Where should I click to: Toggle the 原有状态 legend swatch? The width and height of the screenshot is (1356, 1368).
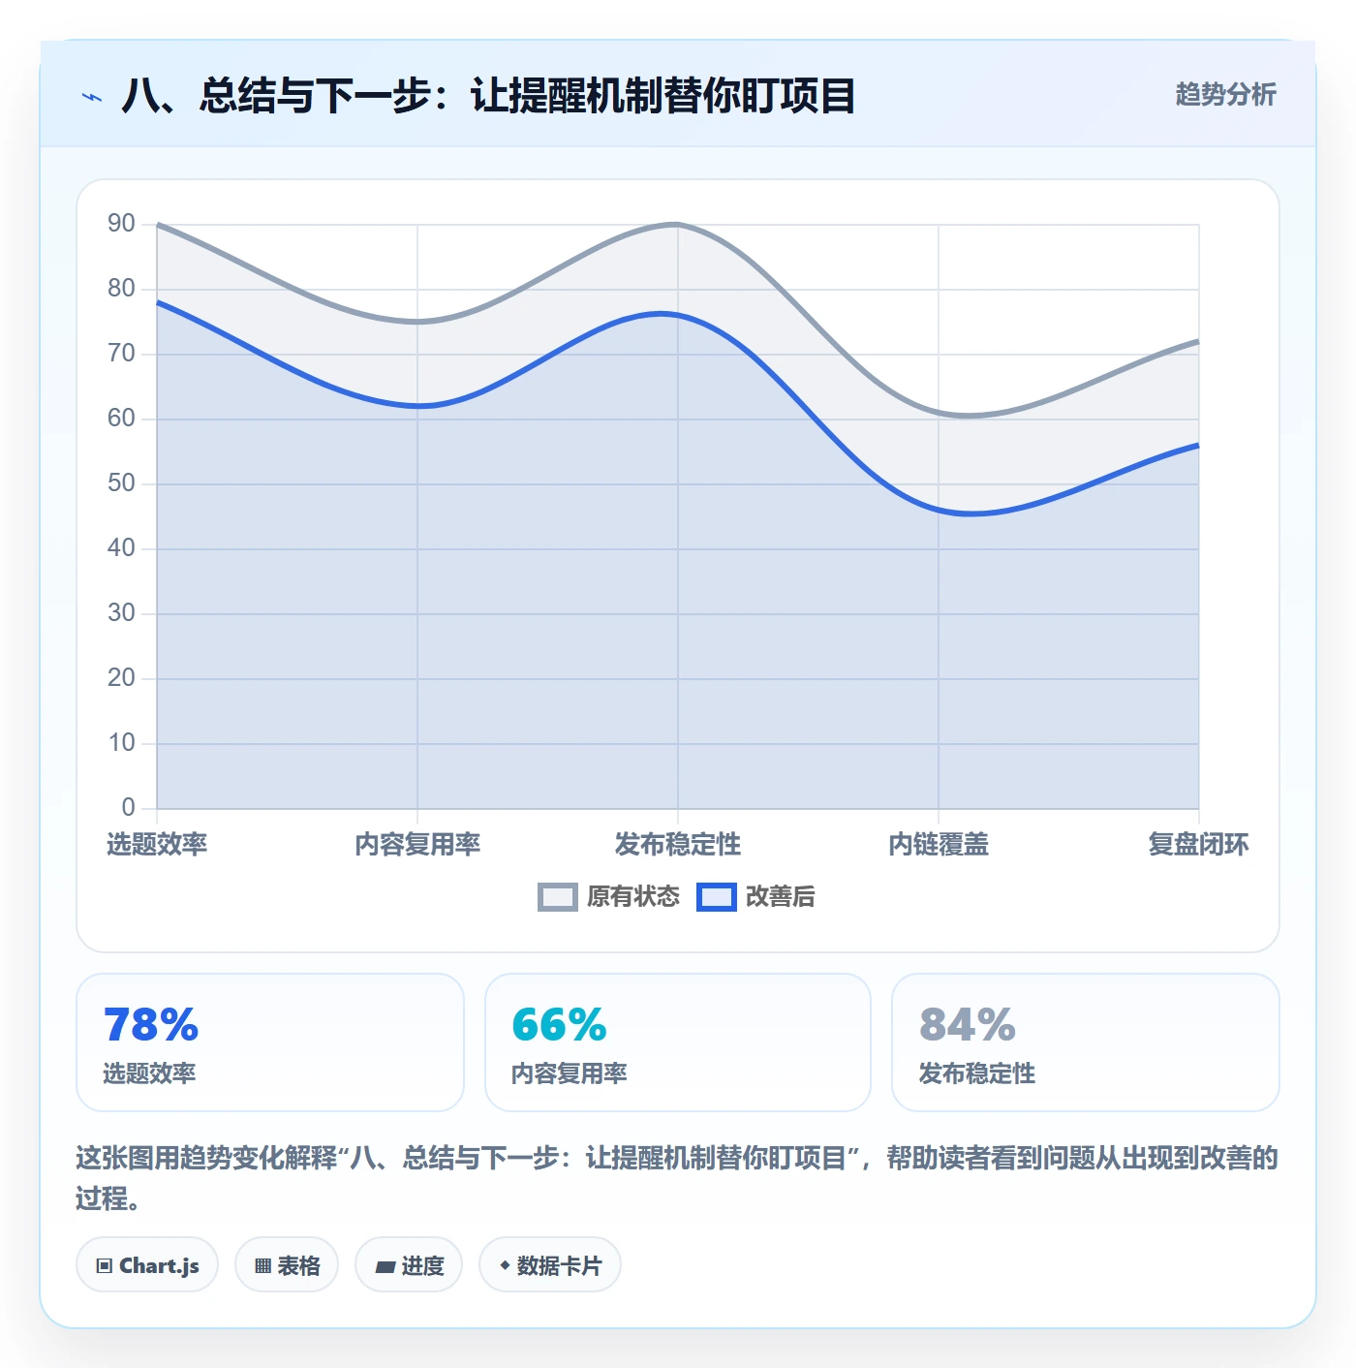pos(558,897)
